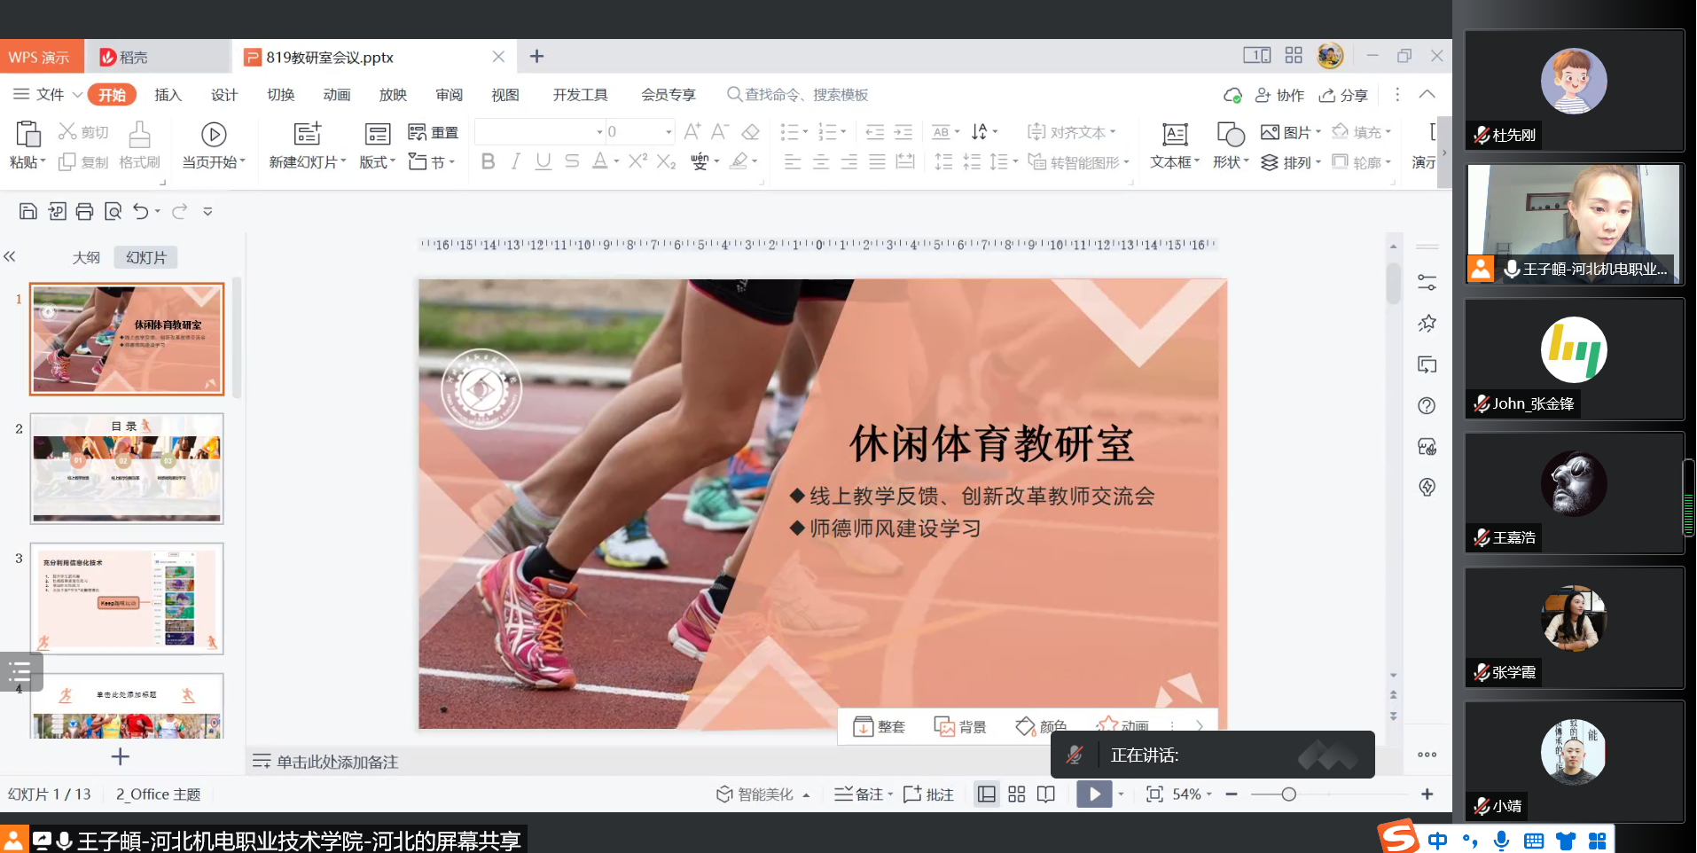Increase indent level icon
Screen dimensions: 1697x853
click(903, 132)
